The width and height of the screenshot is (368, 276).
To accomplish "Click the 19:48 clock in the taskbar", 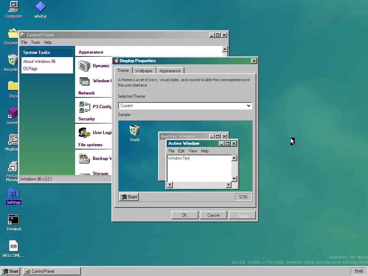I will (x=359, y=271).
